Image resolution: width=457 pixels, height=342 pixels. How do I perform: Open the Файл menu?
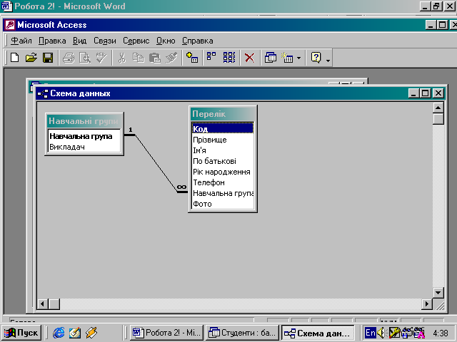21,41
